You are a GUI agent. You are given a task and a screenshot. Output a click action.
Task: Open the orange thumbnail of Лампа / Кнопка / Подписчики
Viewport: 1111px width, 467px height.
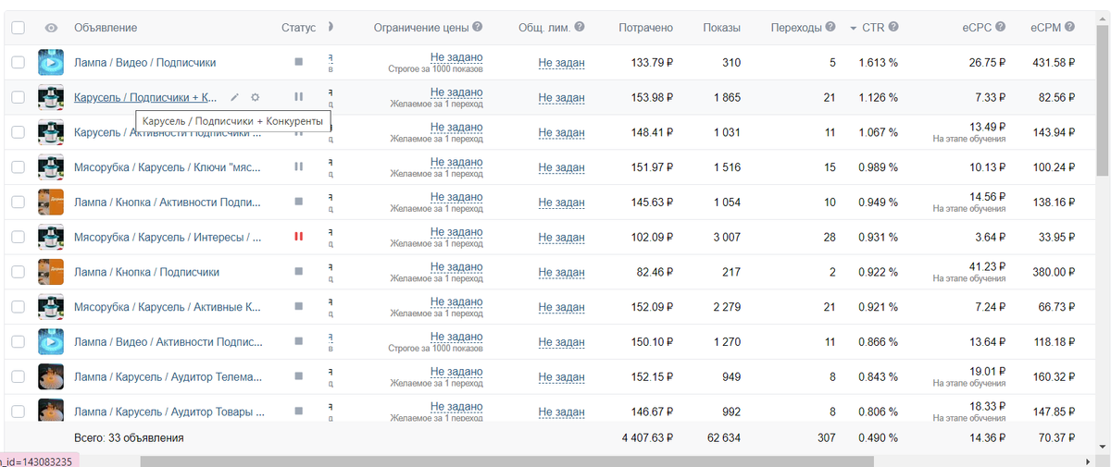tap(50, 272)
